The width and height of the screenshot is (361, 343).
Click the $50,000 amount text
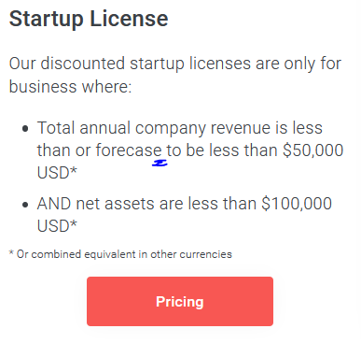(x=312, y=150)
